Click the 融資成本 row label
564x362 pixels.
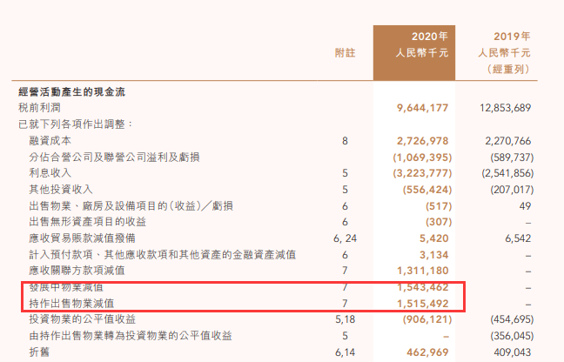(x=50, y=141)
